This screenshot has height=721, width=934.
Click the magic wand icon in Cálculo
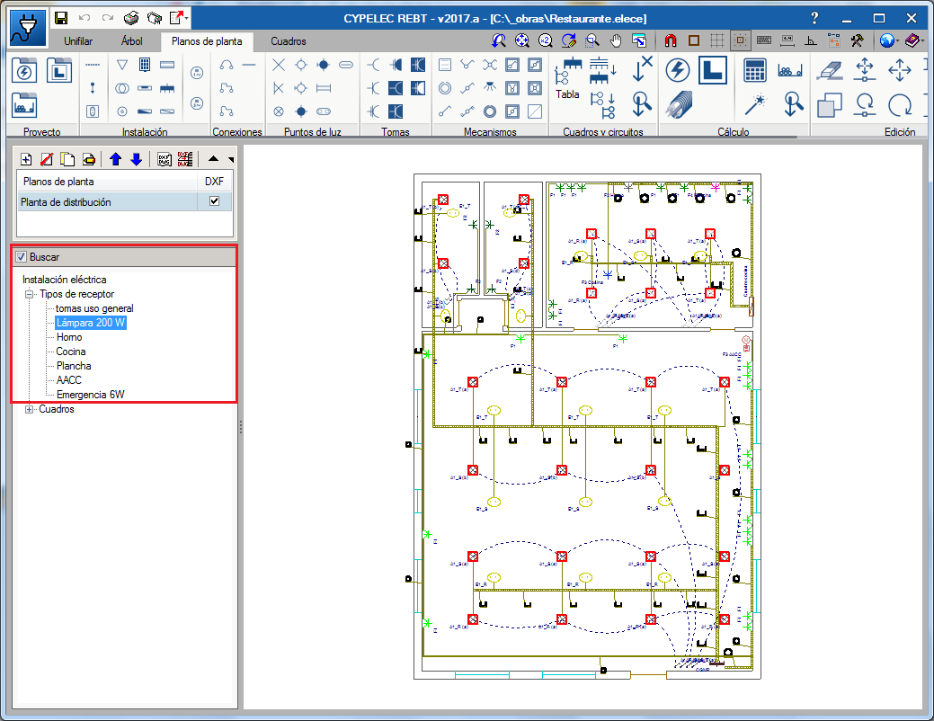tap(755, 105)
